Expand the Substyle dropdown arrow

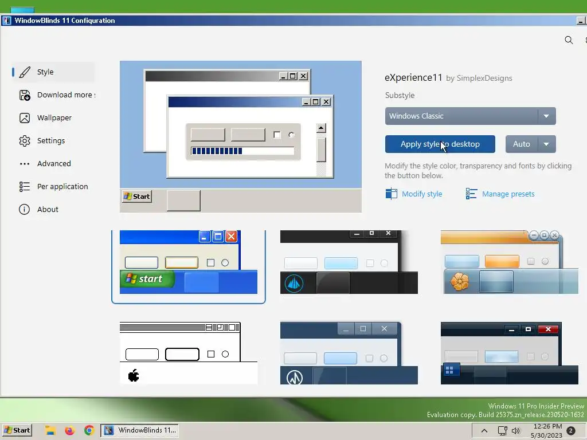(x=546, y=116)
